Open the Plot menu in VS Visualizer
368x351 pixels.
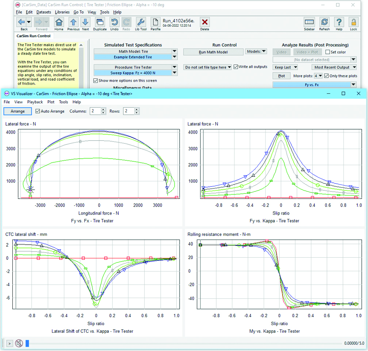tap(51, 102)
